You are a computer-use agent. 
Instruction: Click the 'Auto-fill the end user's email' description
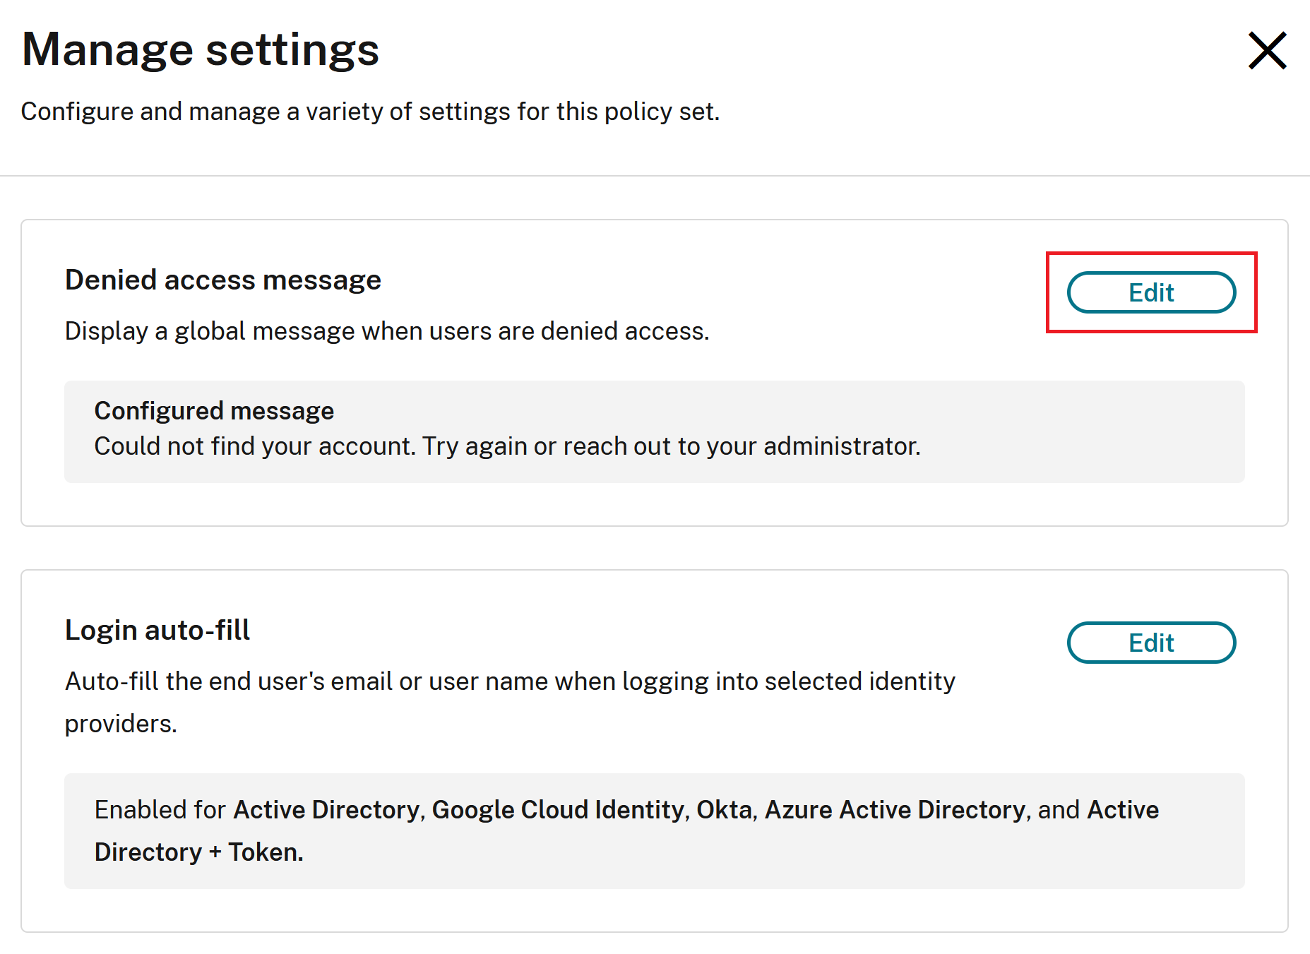pyautogui.click(x=510, y=681)
